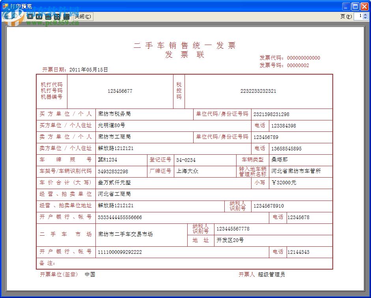
Task: Show four pages in preview
Action: tap(57, 16)
